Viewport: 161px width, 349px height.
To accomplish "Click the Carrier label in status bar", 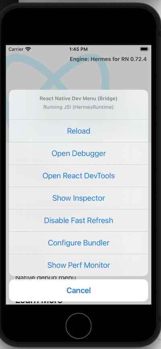I will click(16, 49).
